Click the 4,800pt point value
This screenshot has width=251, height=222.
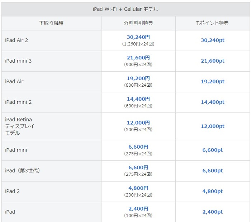coord(213,191)
